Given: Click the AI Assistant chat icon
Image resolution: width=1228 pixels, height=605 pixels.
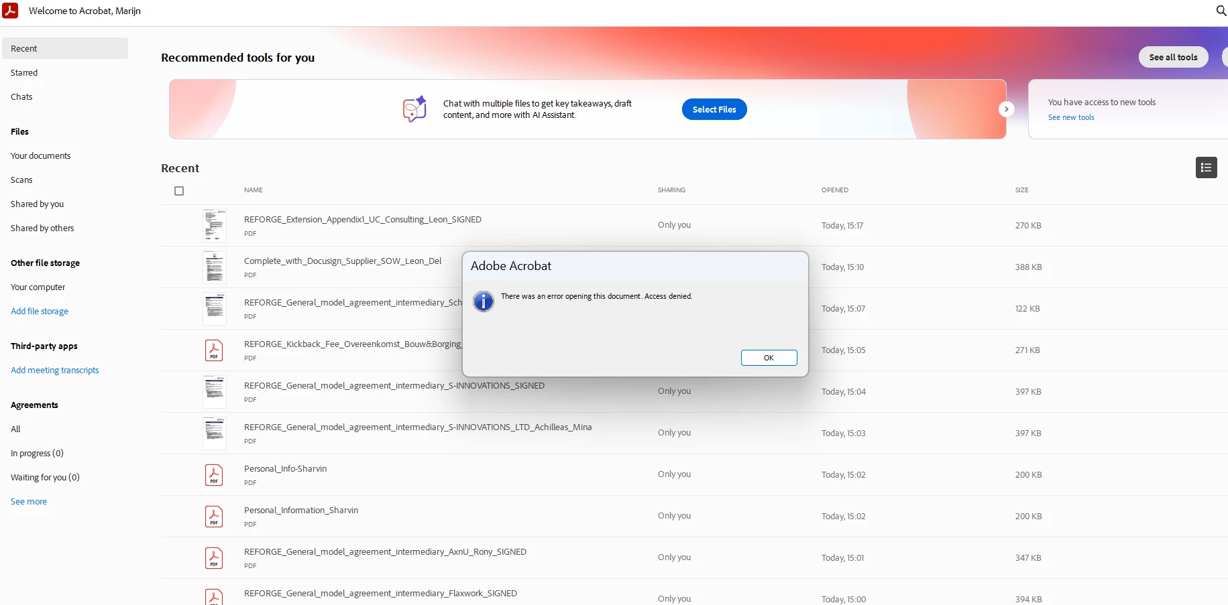Looking at the screenshot, I should (414, 109).
